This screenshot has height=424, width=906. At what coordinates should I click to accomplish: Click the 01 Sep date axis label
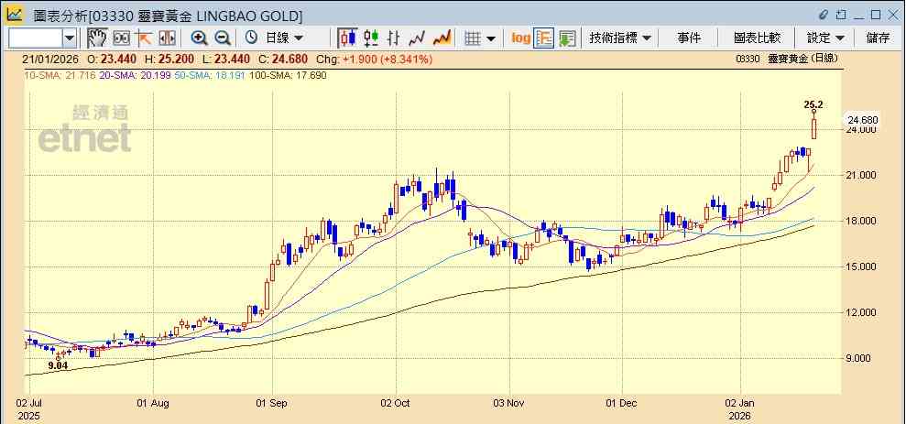271,403
